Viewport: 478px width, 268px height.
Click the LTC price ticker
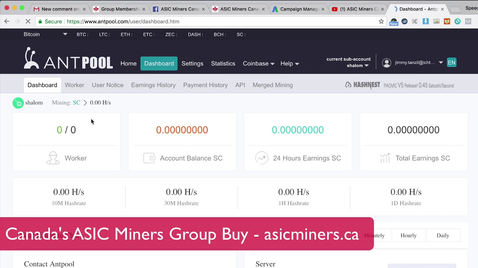click(x=105, y=34)
